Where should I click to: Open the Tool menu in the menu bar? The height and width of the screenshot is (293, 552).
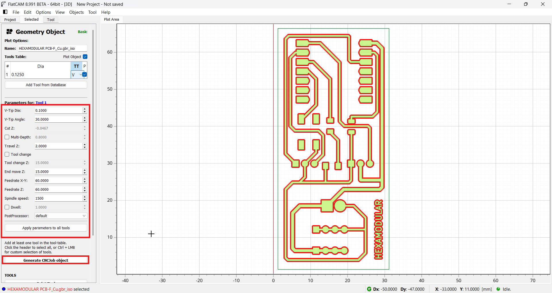(x=92, y=12)
